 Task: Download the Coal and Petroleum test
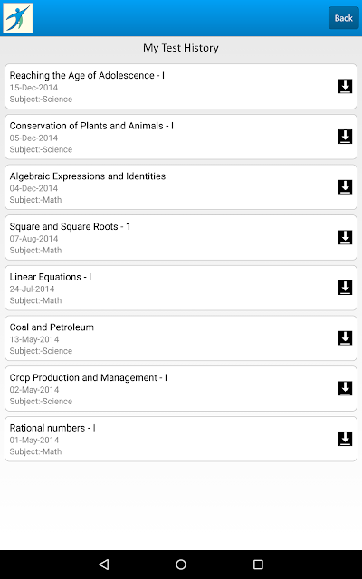click(345, 338)
